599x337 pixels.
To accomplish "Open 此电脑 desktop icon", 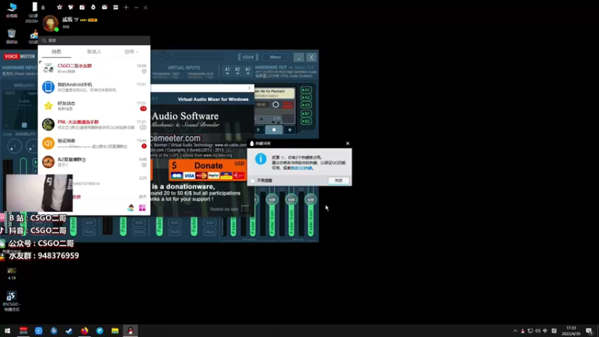I will (12, 10).
